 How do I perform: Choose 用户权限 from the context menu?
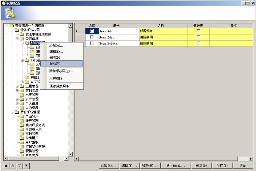point(62,79)
